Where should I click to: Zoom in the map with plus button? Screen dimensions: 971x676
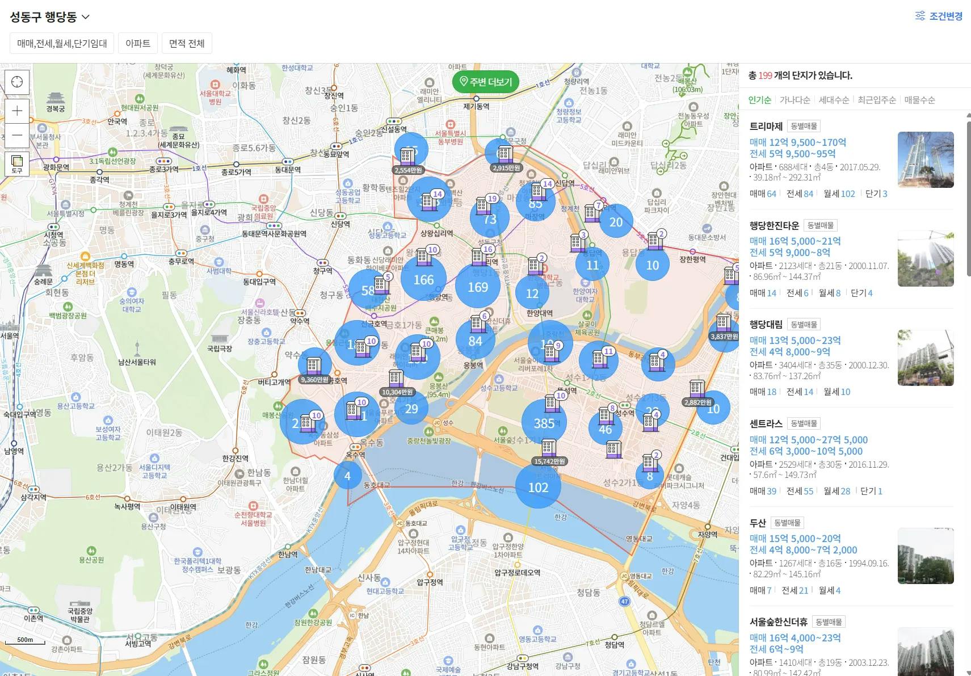click(x=17, y=111)
